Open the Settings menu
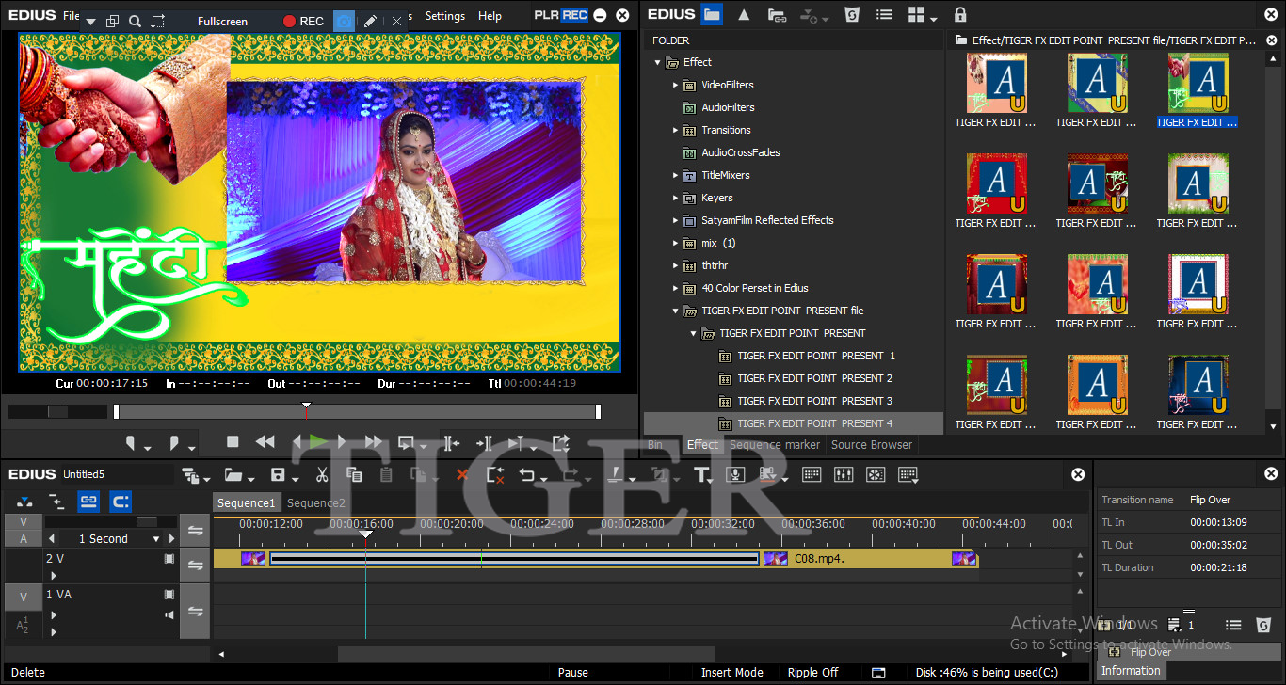Screen dimensions: 1286x685 coord(445,16)
